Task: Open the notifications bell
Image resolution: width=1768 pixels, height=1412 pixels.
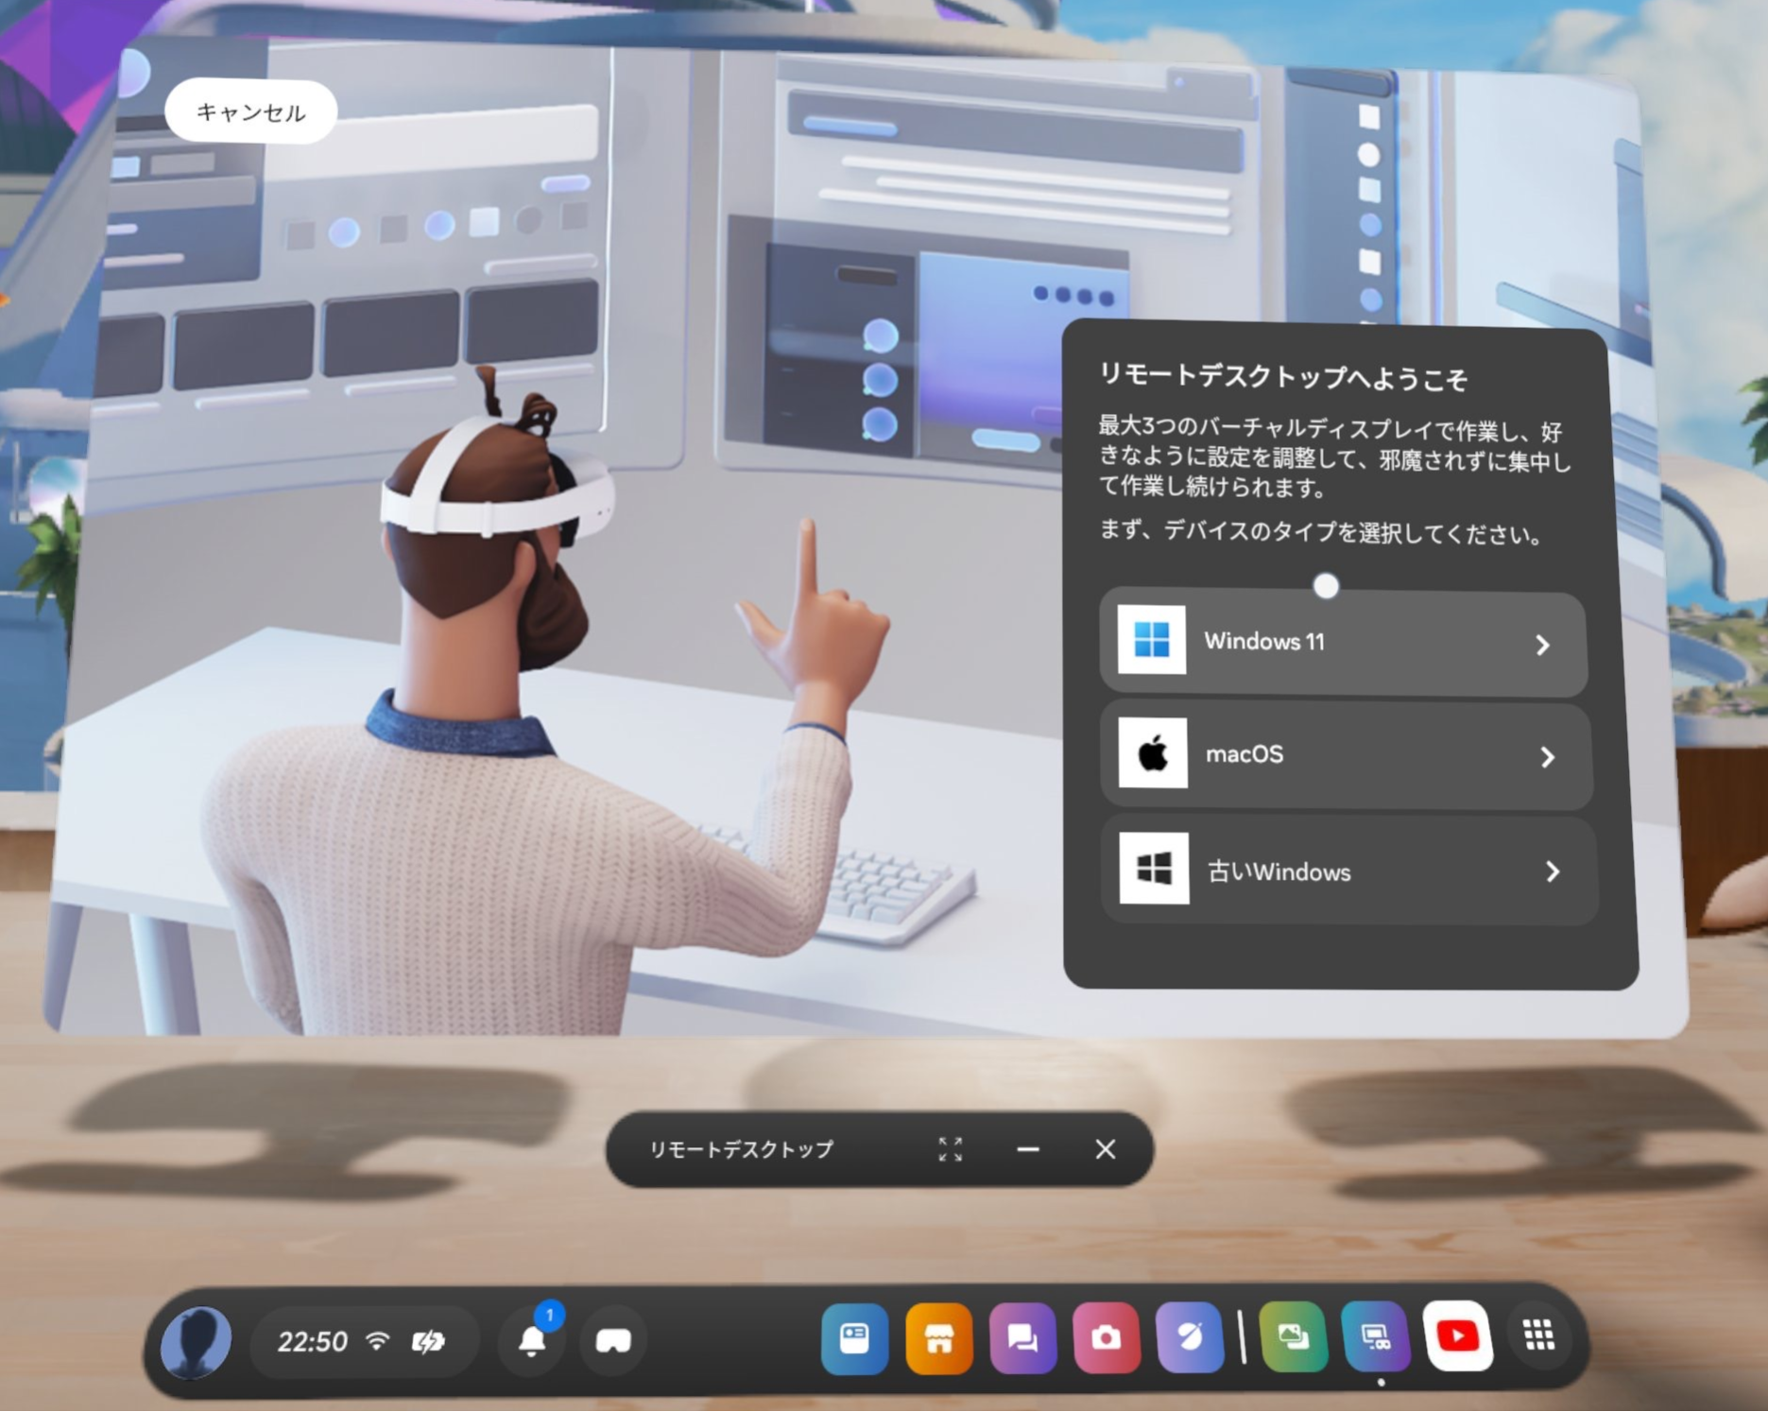Action: click(533, 1340)
